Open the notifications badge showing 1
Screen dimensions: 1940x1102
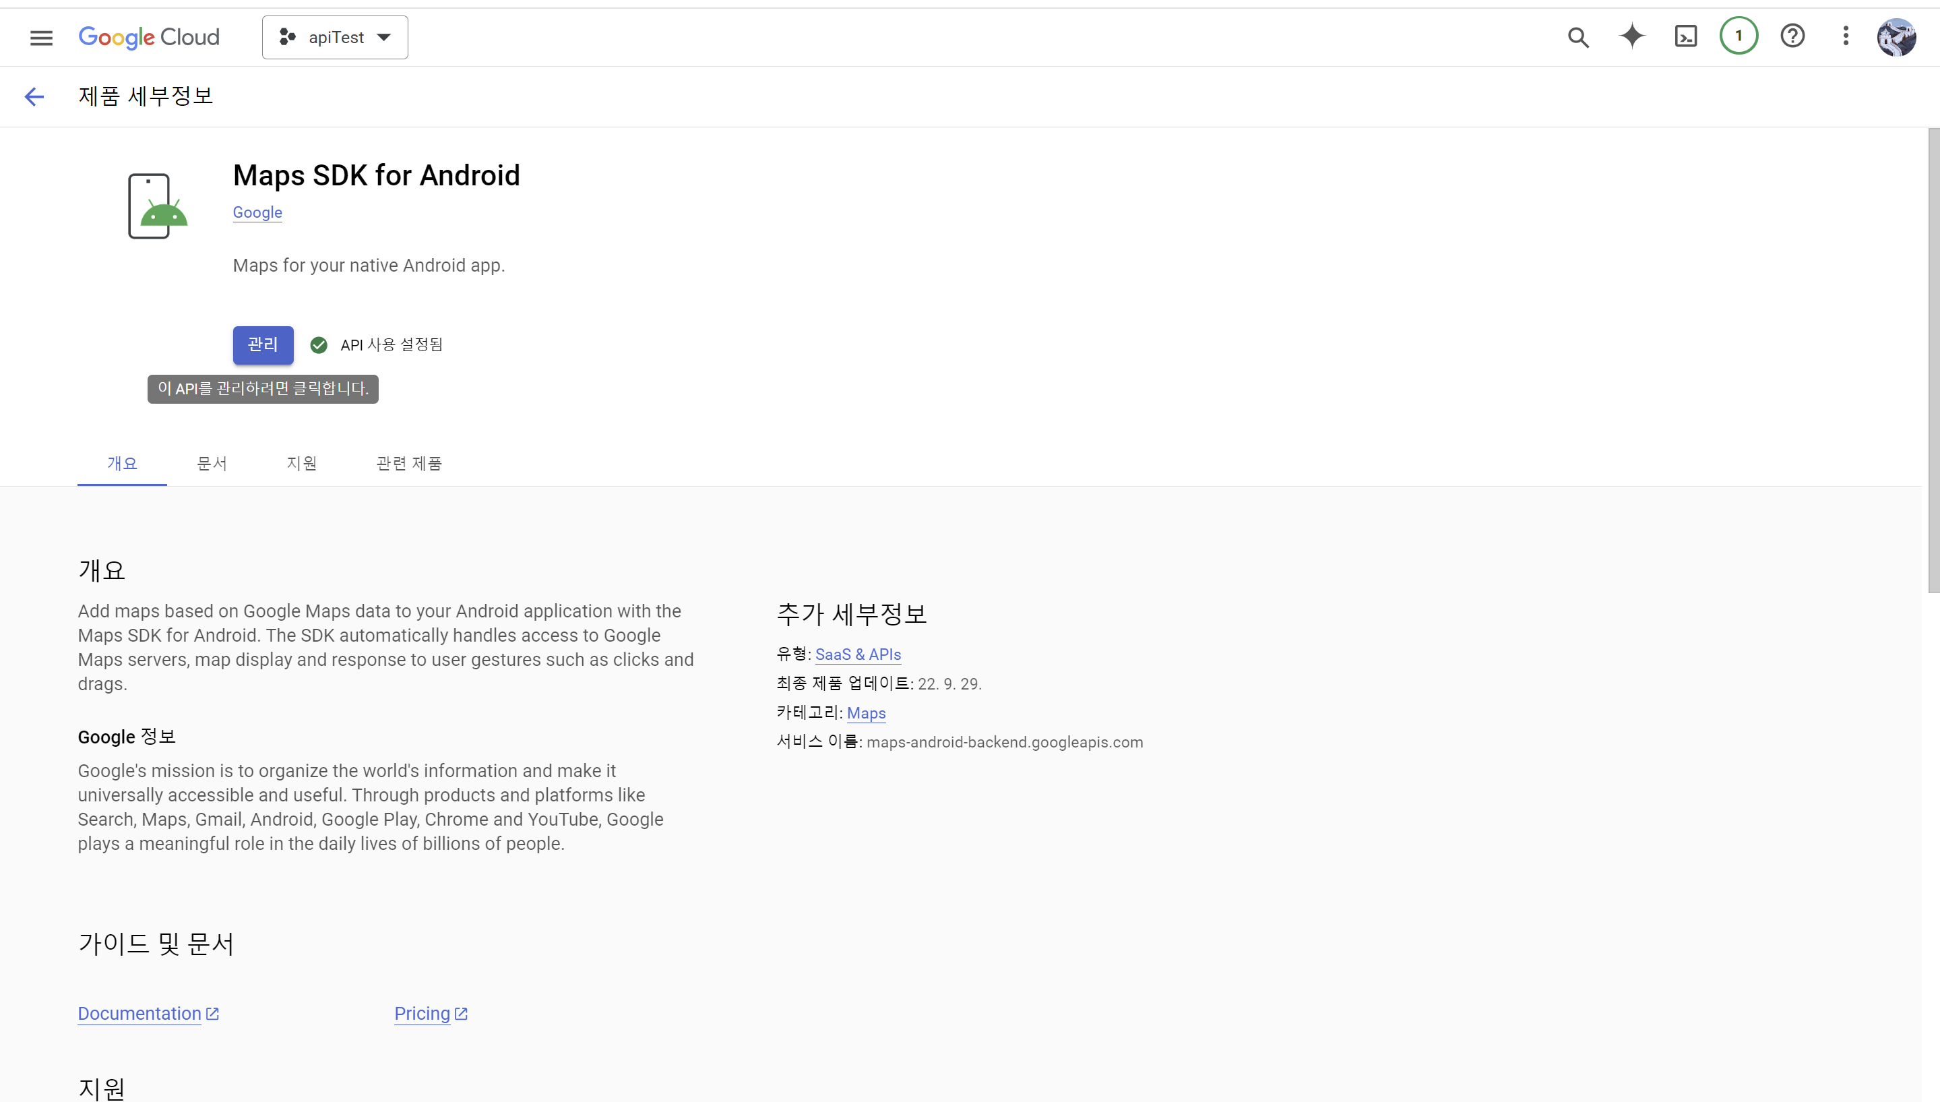tap(1739, 36)
